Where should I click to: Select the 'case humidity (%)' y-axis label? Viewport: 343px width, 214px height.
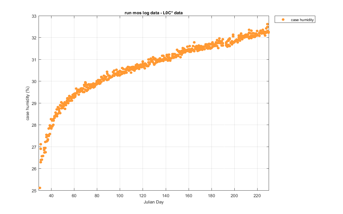(x=28, y=103)
